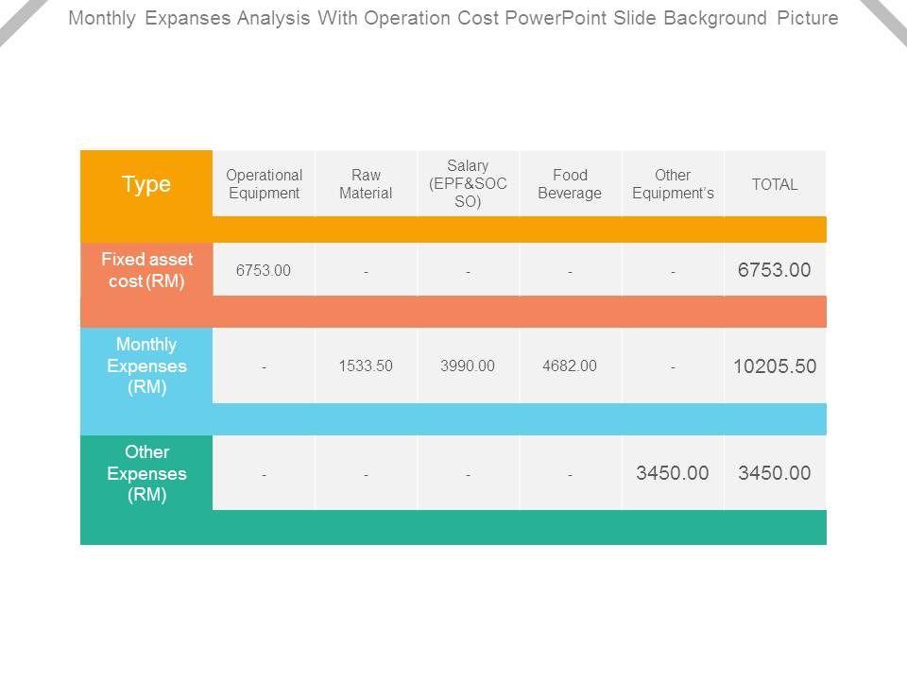
Task: Click the 'Other Expenses (RM)' row label
Action: [x=146, y=473]
